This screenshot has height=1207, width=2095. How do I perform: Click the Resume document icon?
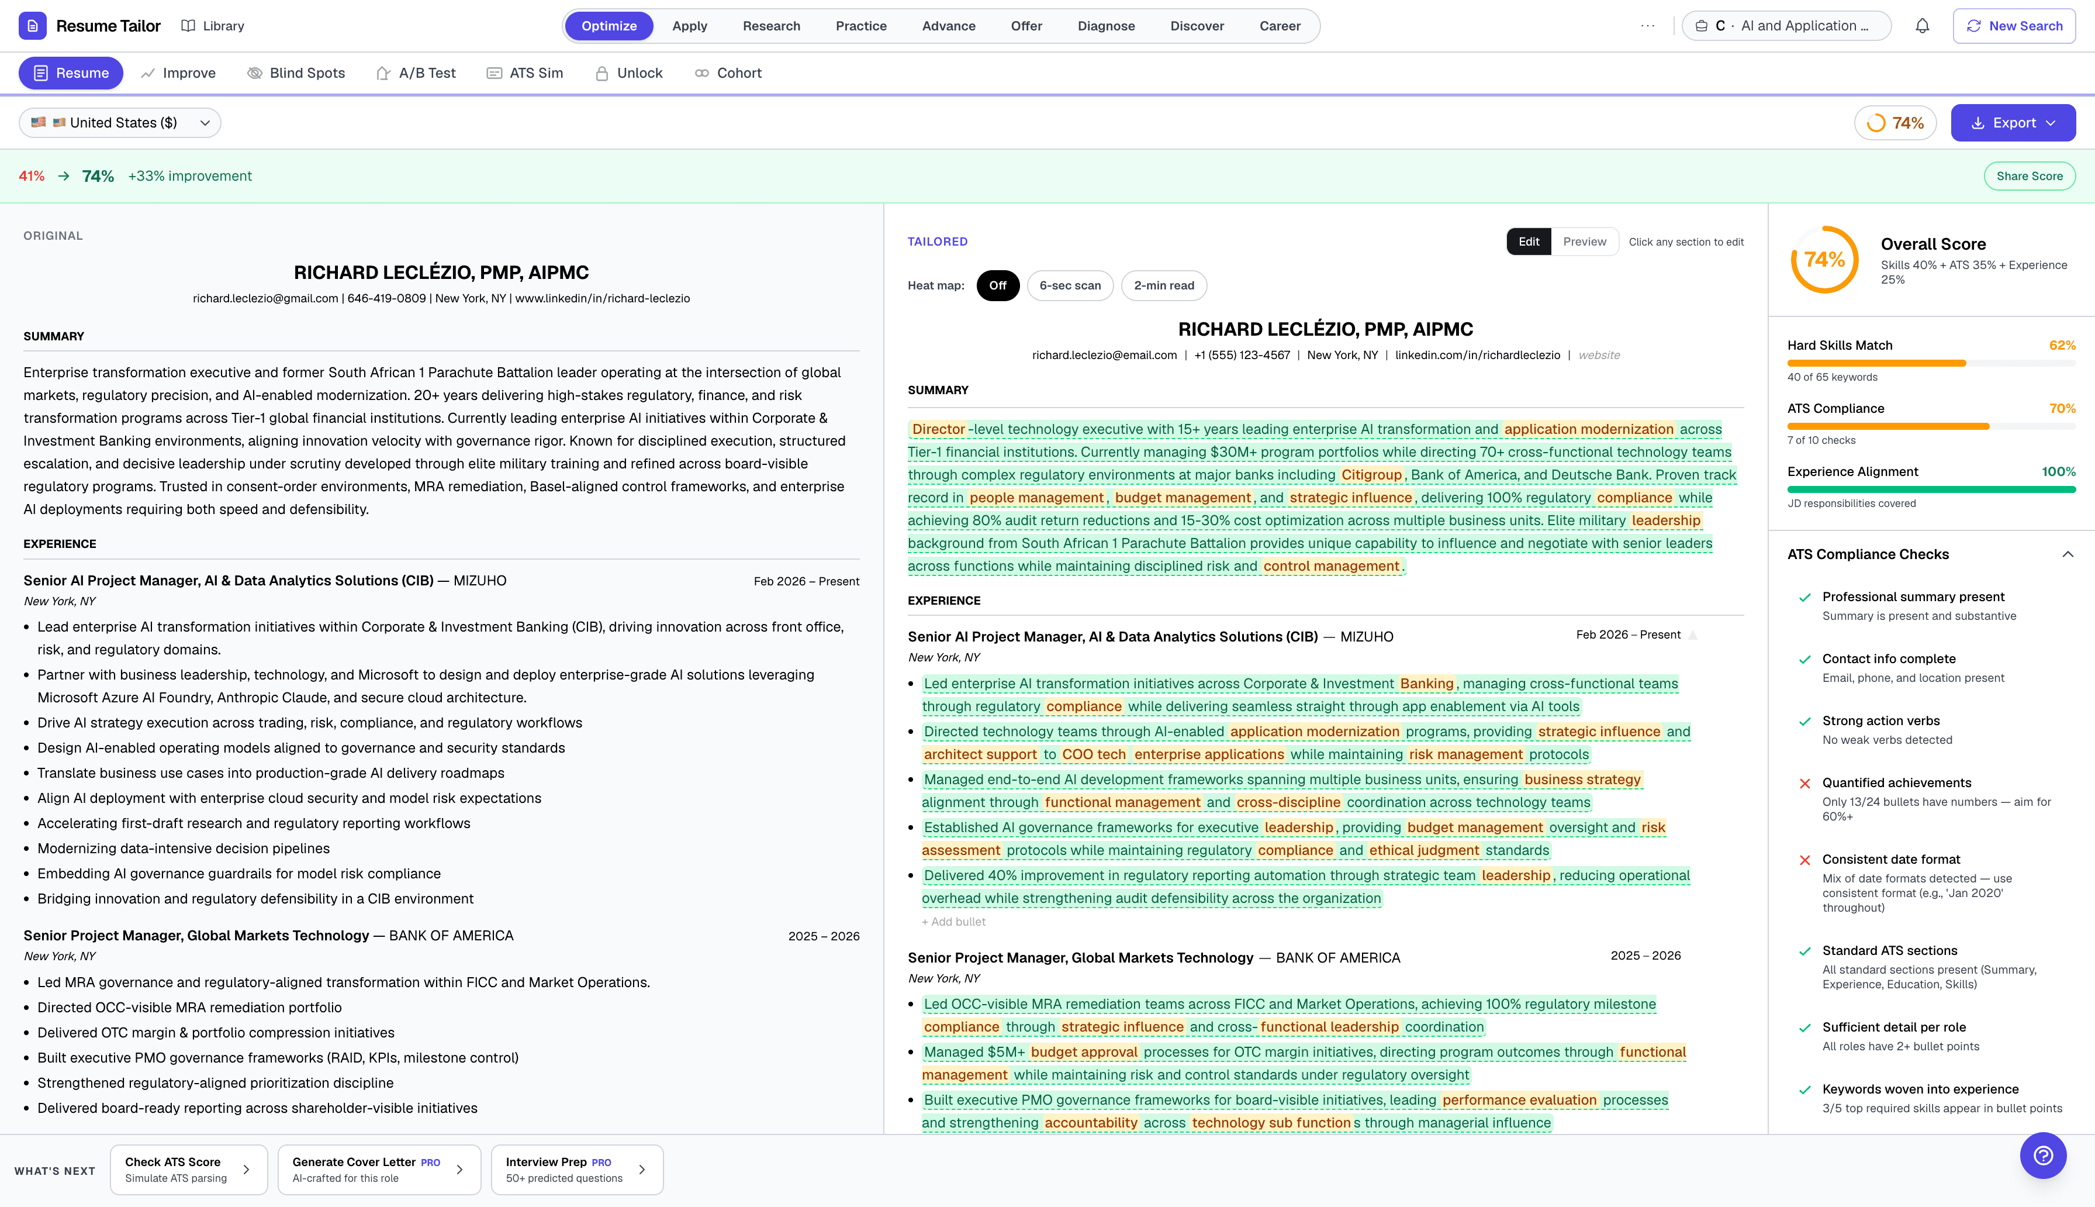pos(40,73)
